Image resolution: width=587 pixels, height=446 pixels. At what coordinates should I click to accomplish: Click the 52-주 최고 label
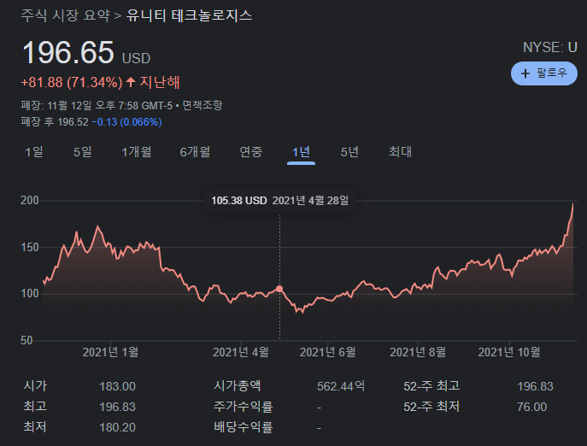point(431,386)
